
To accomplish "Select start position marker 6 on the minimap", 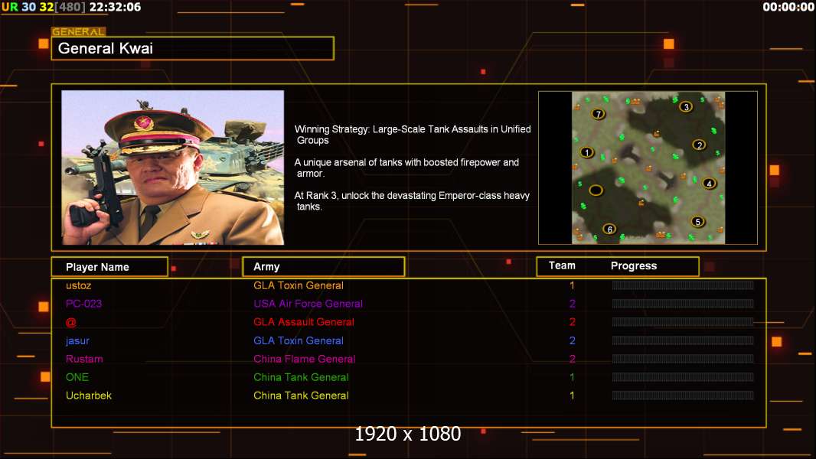I will pyautogui.click(x=609, y=229).
